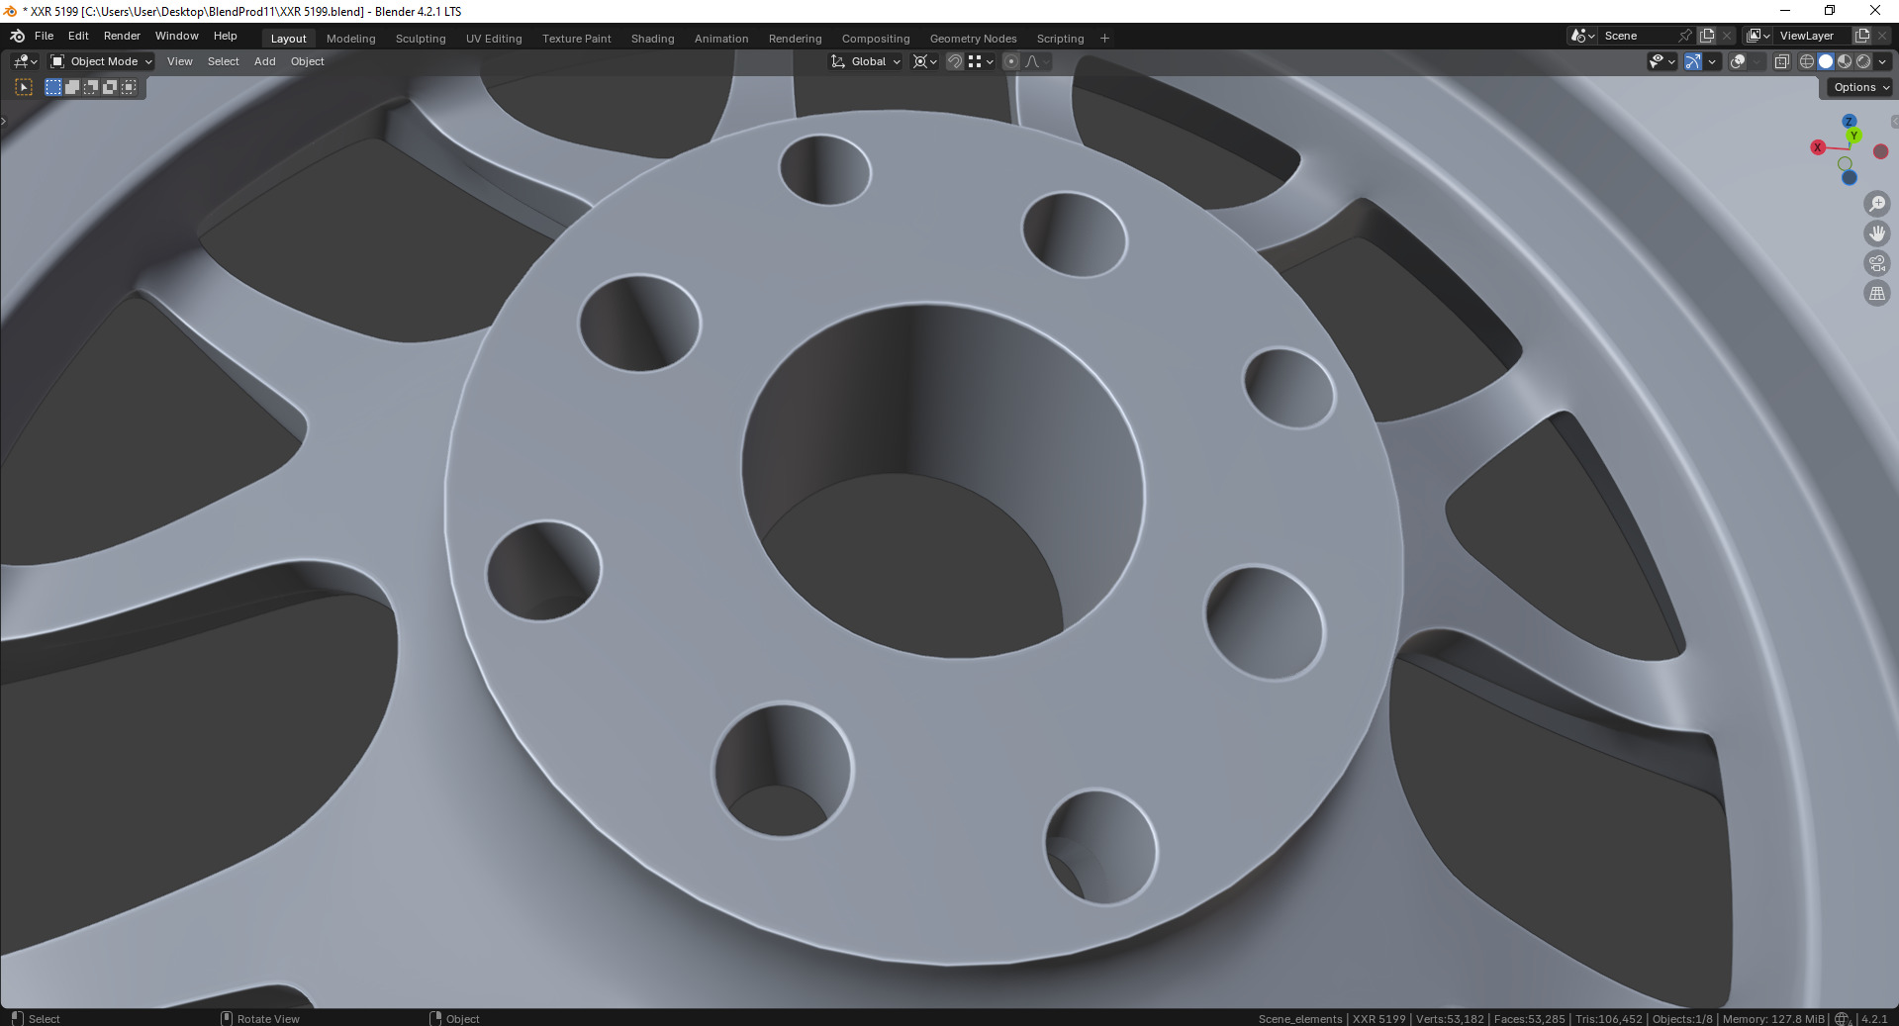1899x1026 pixels.
Task: Choose the Subtract Selection mode icon
Action: coord(91,87)
